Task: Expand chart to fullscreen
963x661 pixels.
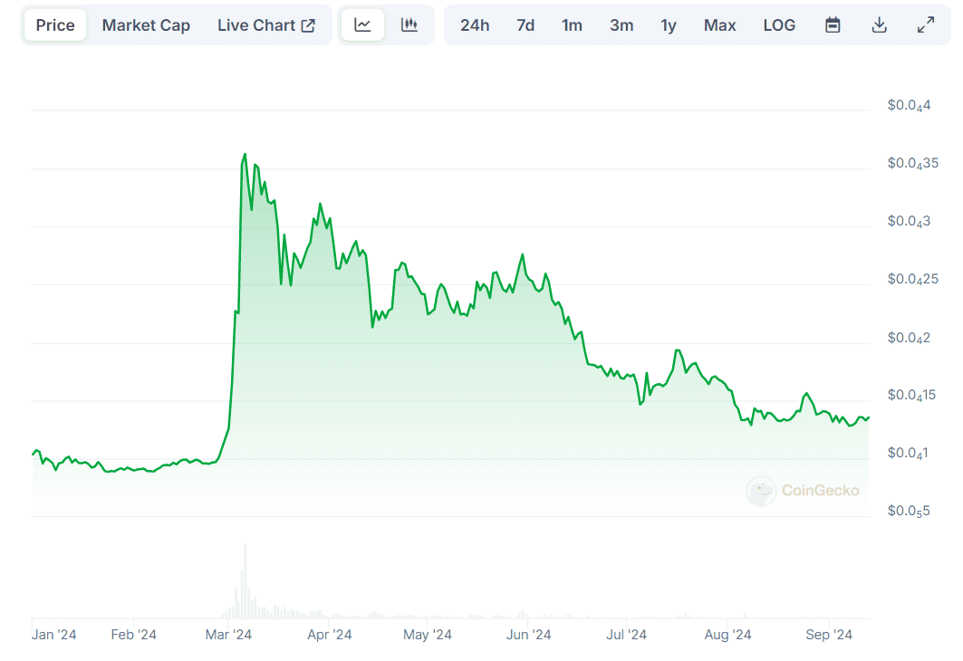Action: coord(926,25)
